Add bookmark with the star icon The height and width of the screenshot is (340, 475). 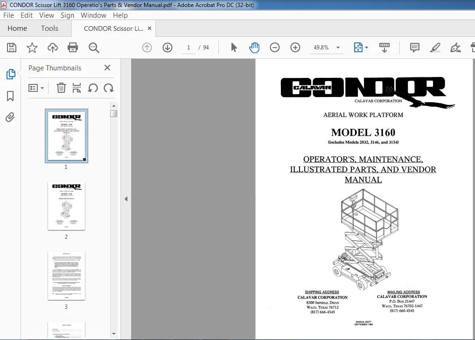tap(32, 48)
